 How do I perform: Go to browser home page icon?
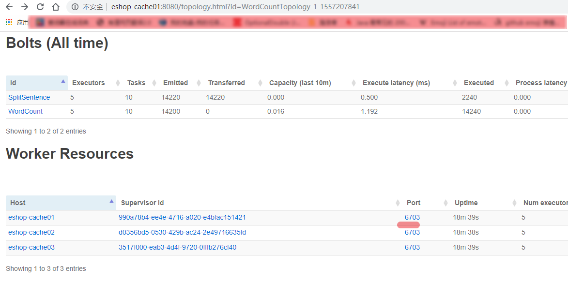pyautogui.click(x=56, y=7)
